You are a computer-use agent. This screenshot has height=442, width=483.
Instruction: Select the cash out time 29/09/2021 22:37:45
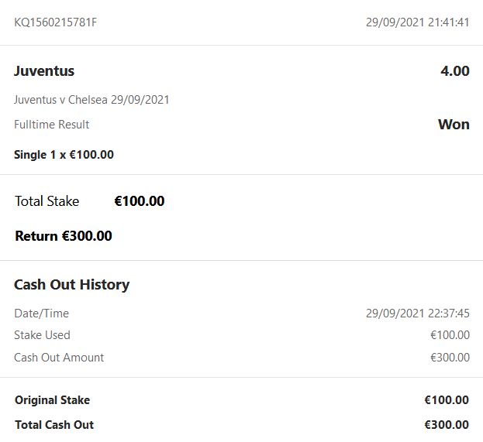coord(418,314)
